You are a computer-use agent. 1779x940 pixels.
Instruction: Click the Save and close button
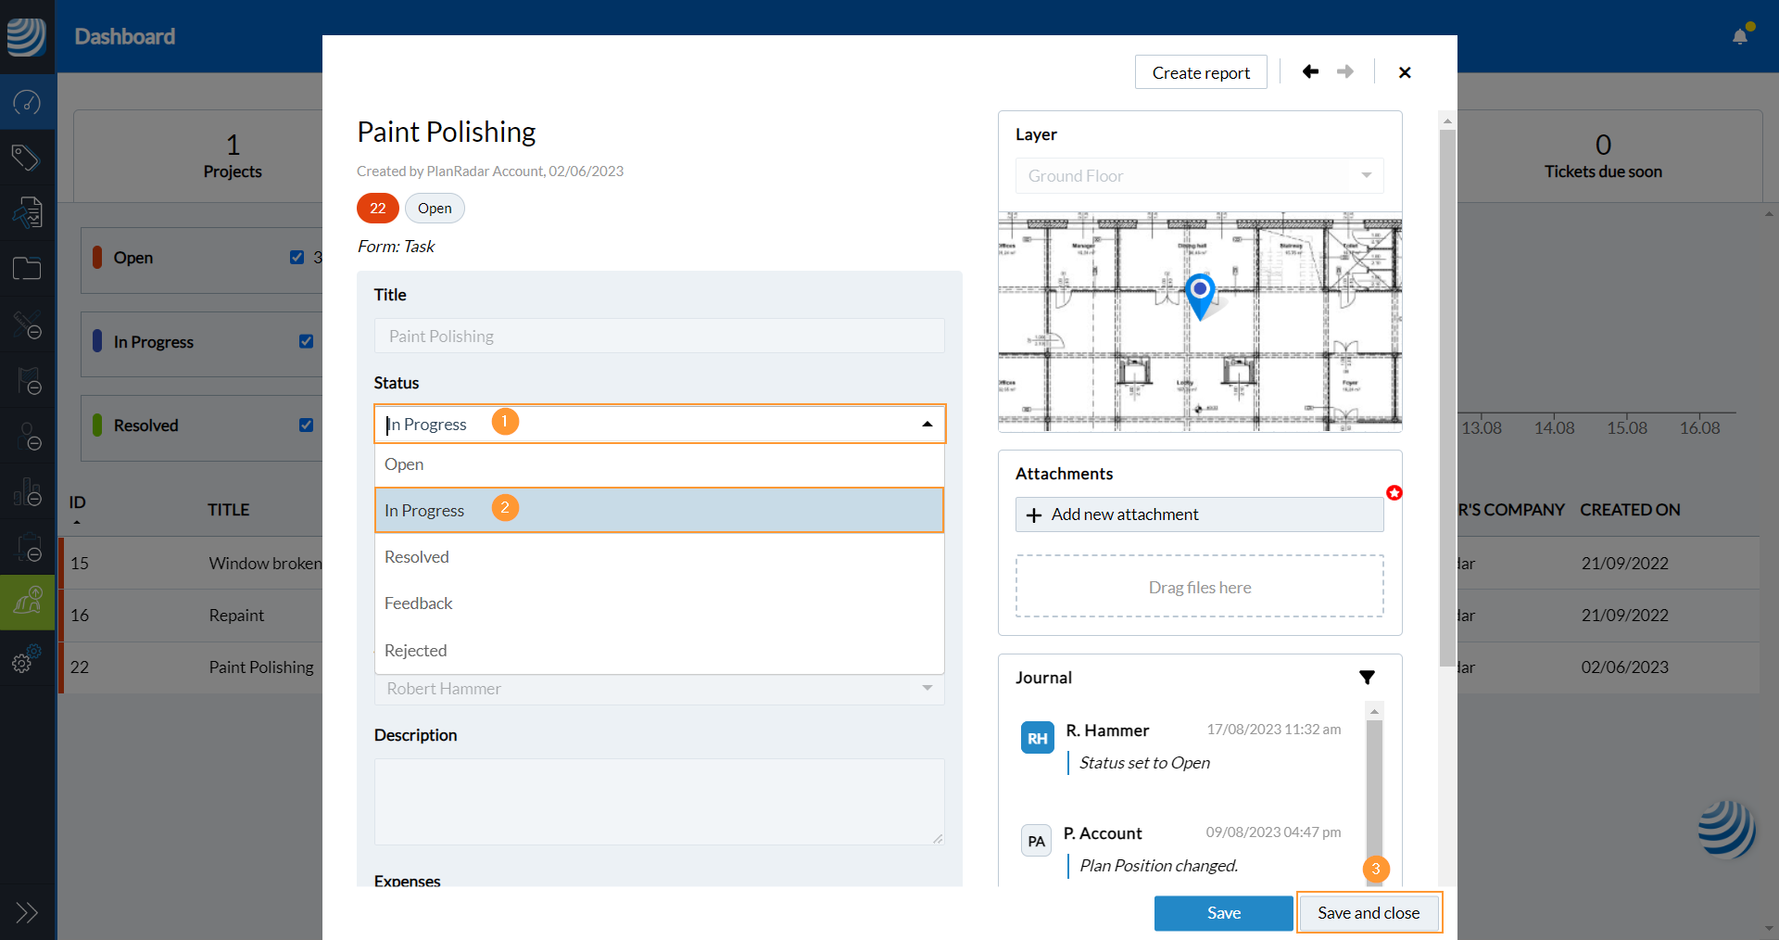pyautogui.click(x=1369, y=913)
